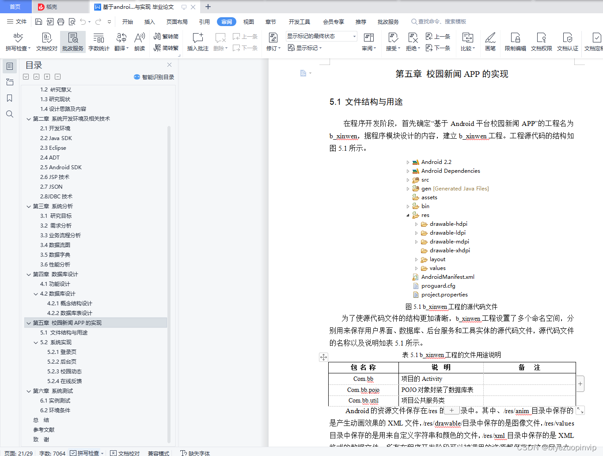The width and height of the screenshot is (603, 456).
Task: Go to the next revision
Action: pyautogui.click(x=438, y=48)
